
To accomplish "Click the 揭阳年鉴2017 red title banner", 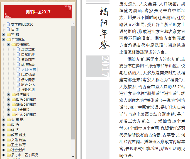I will 38,12.
